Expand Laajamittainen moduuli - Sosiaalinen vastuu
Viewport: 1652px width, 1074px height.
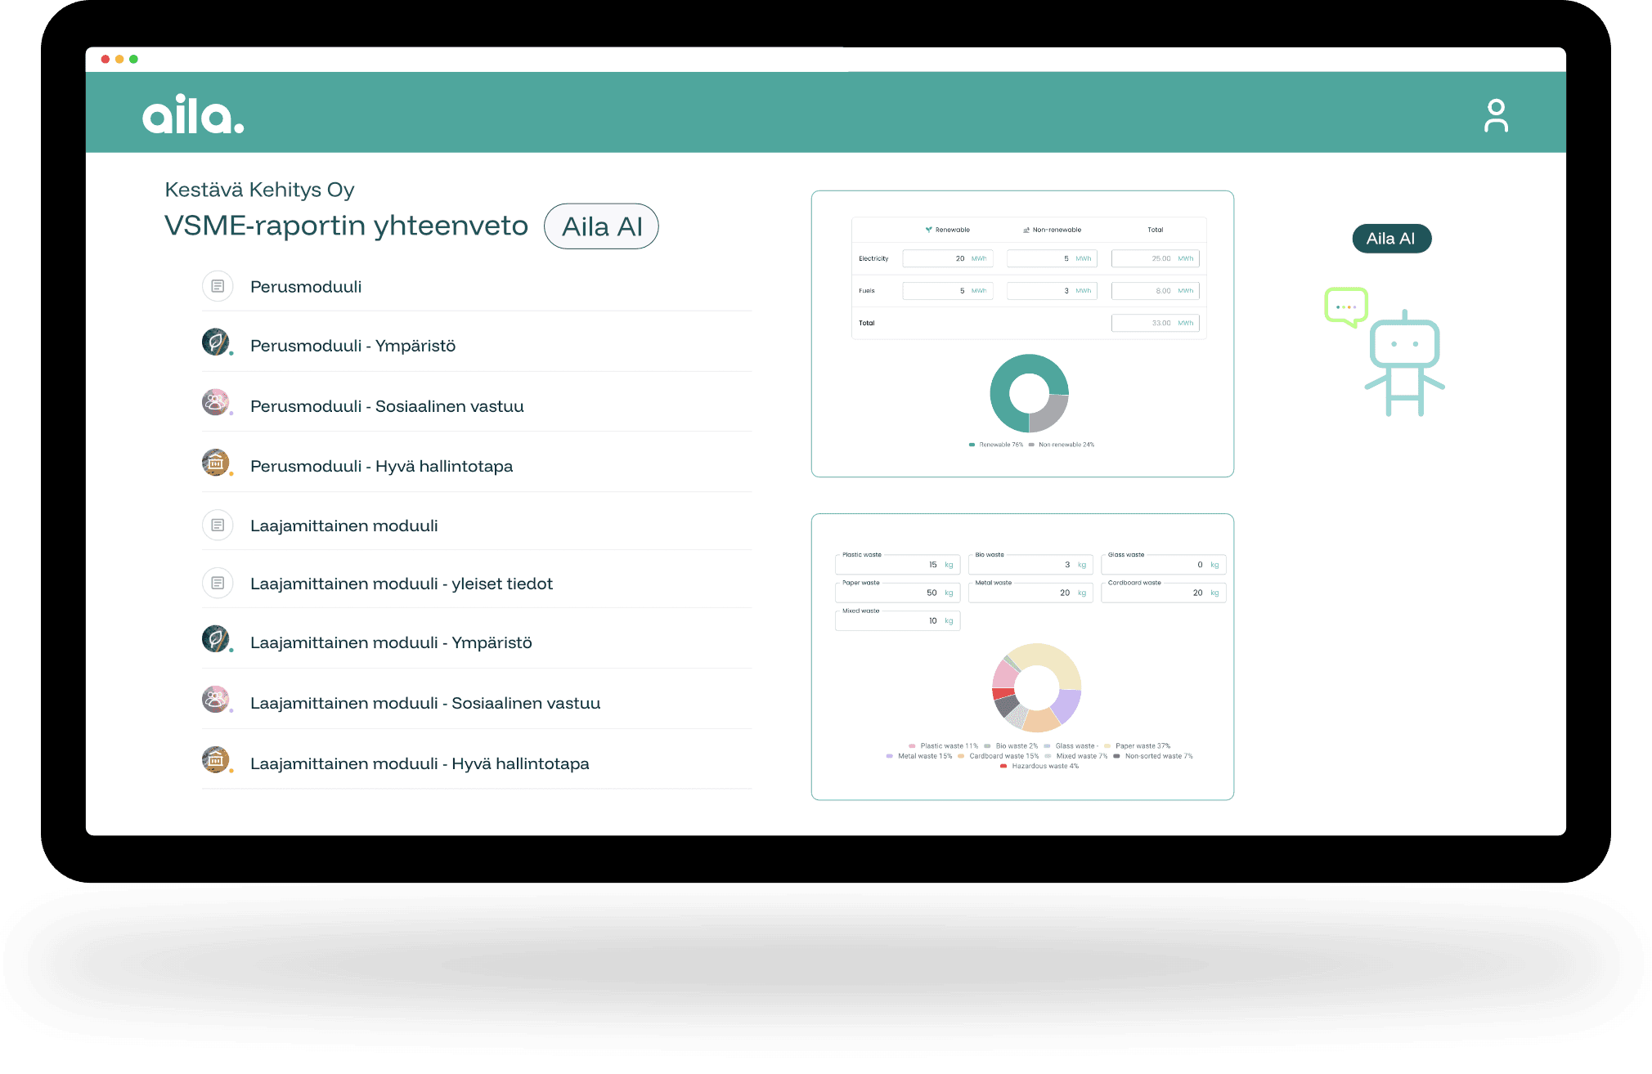tap(425, 702)
